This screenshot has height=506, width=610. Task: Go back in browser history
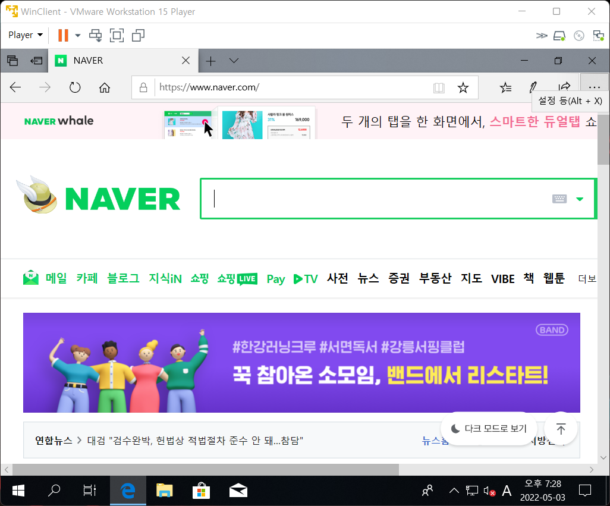[x=15, y=87]
